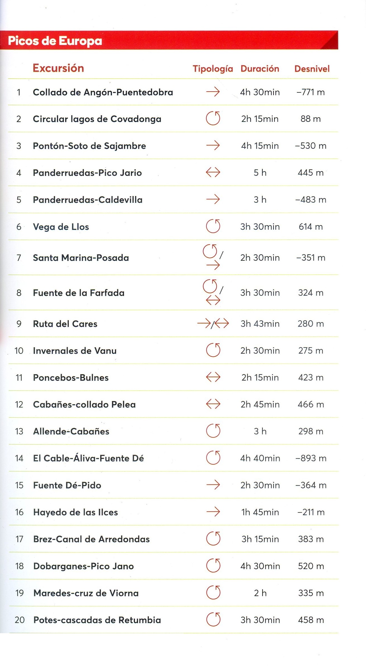Click the circular icon for Dobarganes-Pico Jano

coord(213,566)
